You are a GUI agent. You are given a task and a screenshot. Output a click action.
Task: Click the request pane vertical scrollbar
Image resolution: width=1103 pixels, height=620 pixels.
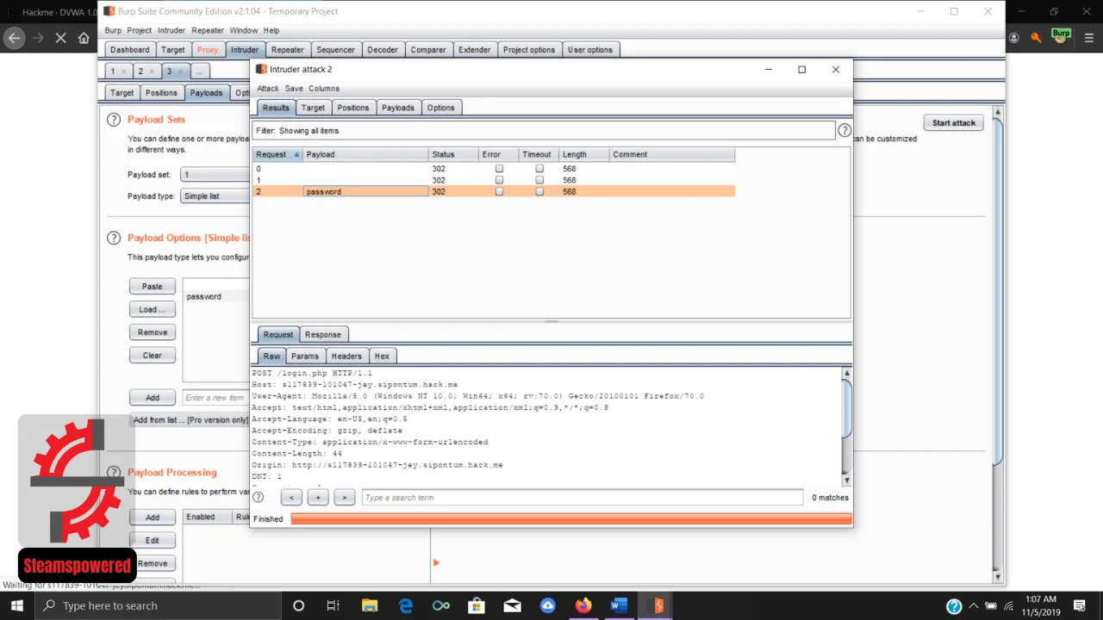pyautogui.click(x=847, y=425)
